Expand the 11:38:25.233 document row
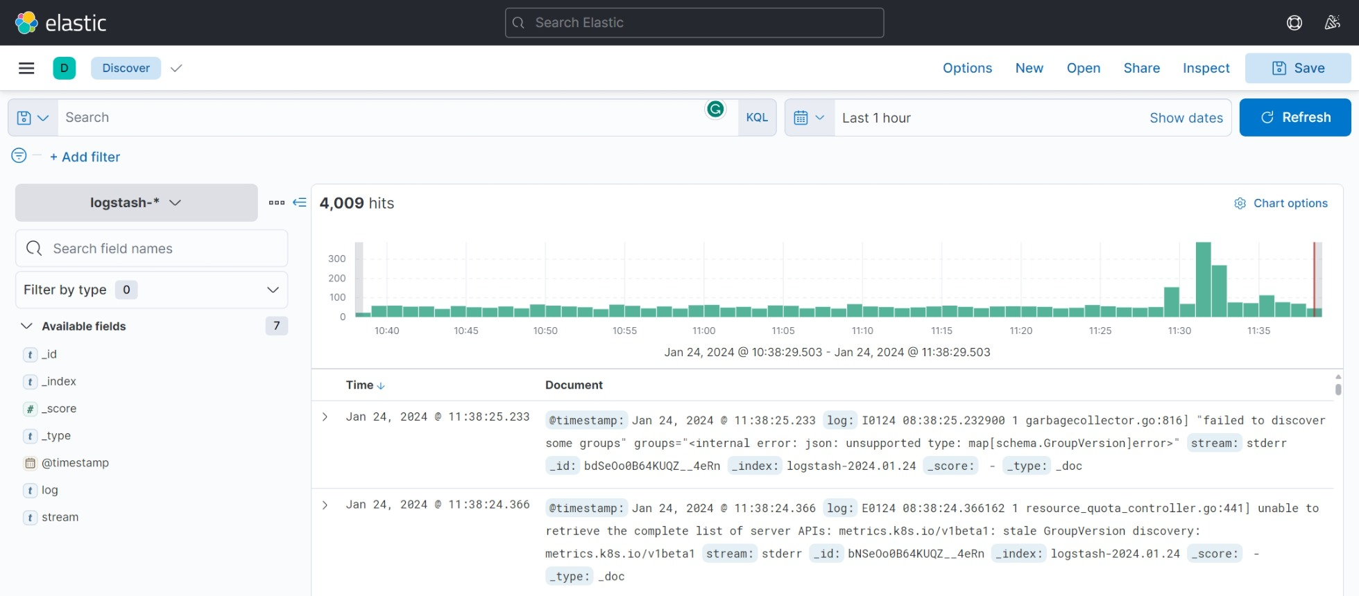Viewport: 1359px width, 596px height. [325, 417]
